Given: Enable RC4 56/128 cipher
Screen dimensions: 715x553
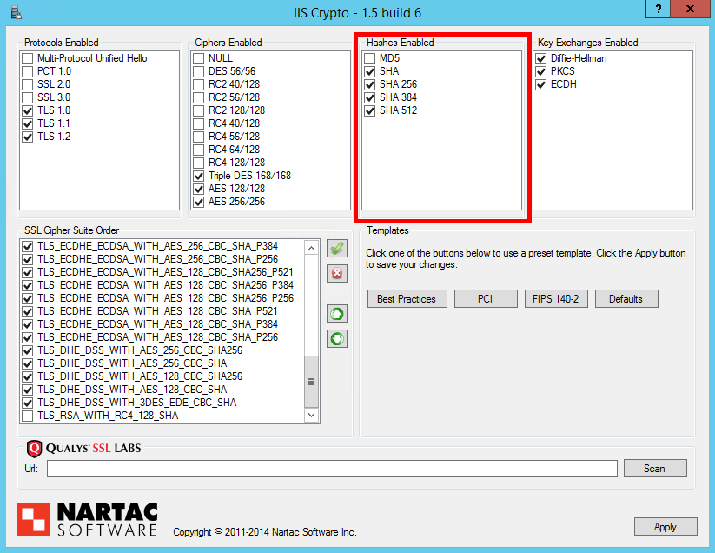Looking at the screenshot, I should pos(198,137).
